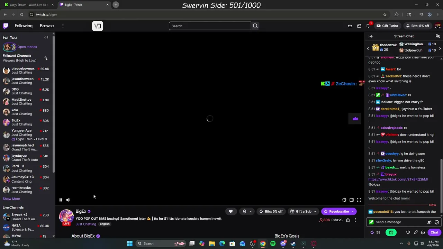This screenshot has width=443, height=249.
Task: Toggle theatre mode on the player
Action: (x=352, y=200)
